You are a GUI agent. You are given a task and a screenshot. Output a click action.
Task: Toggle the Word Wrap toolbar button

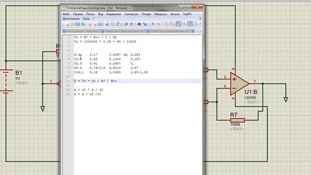click(179, 24)
